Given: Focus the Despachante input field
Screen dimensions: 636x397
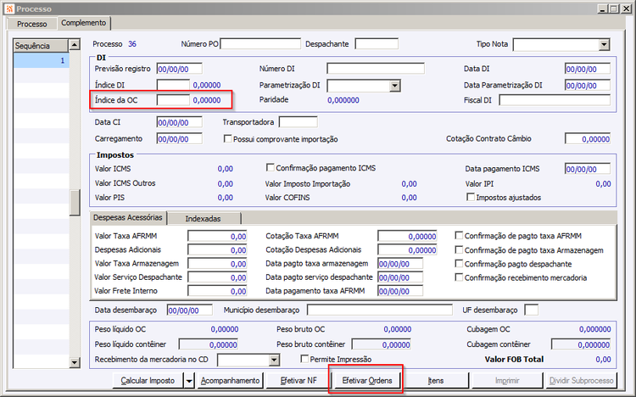Looking at the screenshot, I should 377,44.
